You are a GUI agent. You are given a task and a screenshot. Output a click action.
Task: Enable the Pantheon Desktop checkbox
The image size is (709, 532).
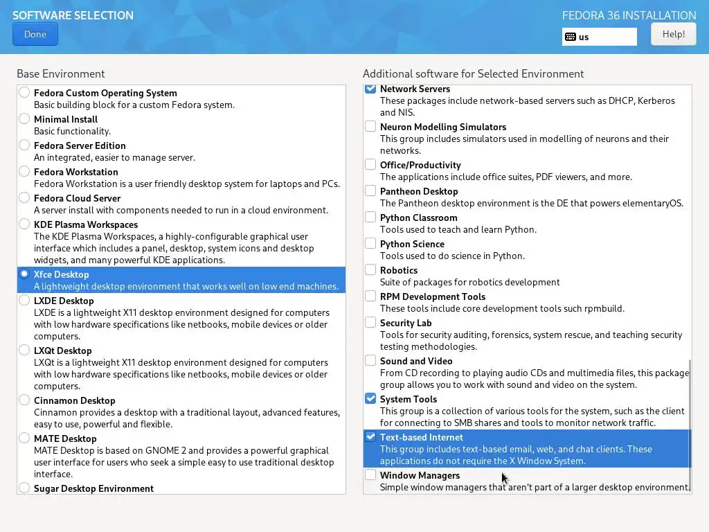tap(370, 190)
